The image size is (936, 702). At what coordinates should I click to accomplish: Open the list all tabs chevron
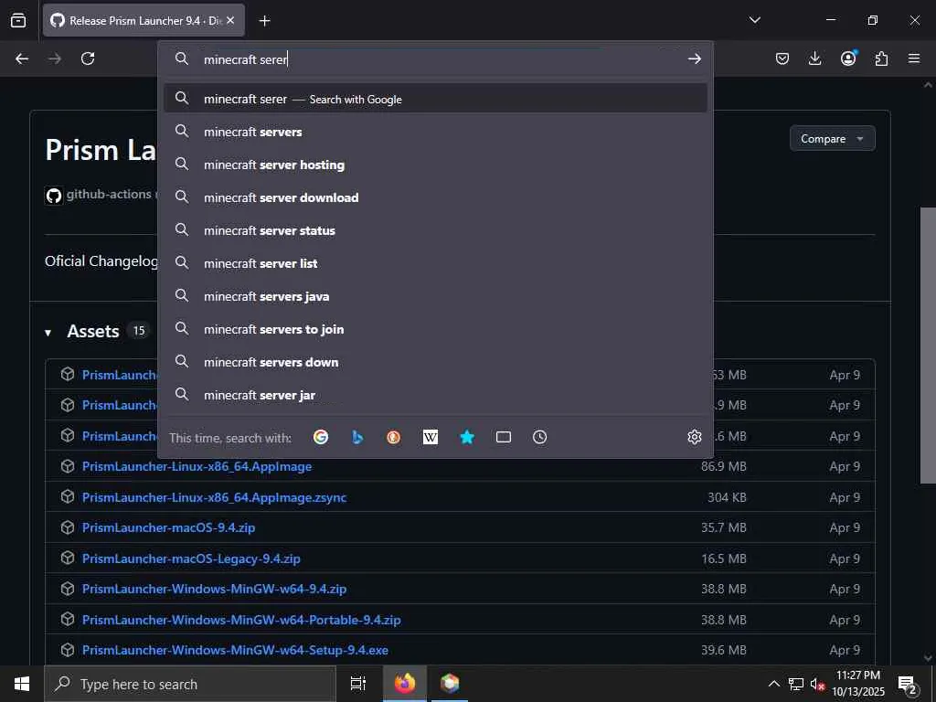[x=754, y=20]
